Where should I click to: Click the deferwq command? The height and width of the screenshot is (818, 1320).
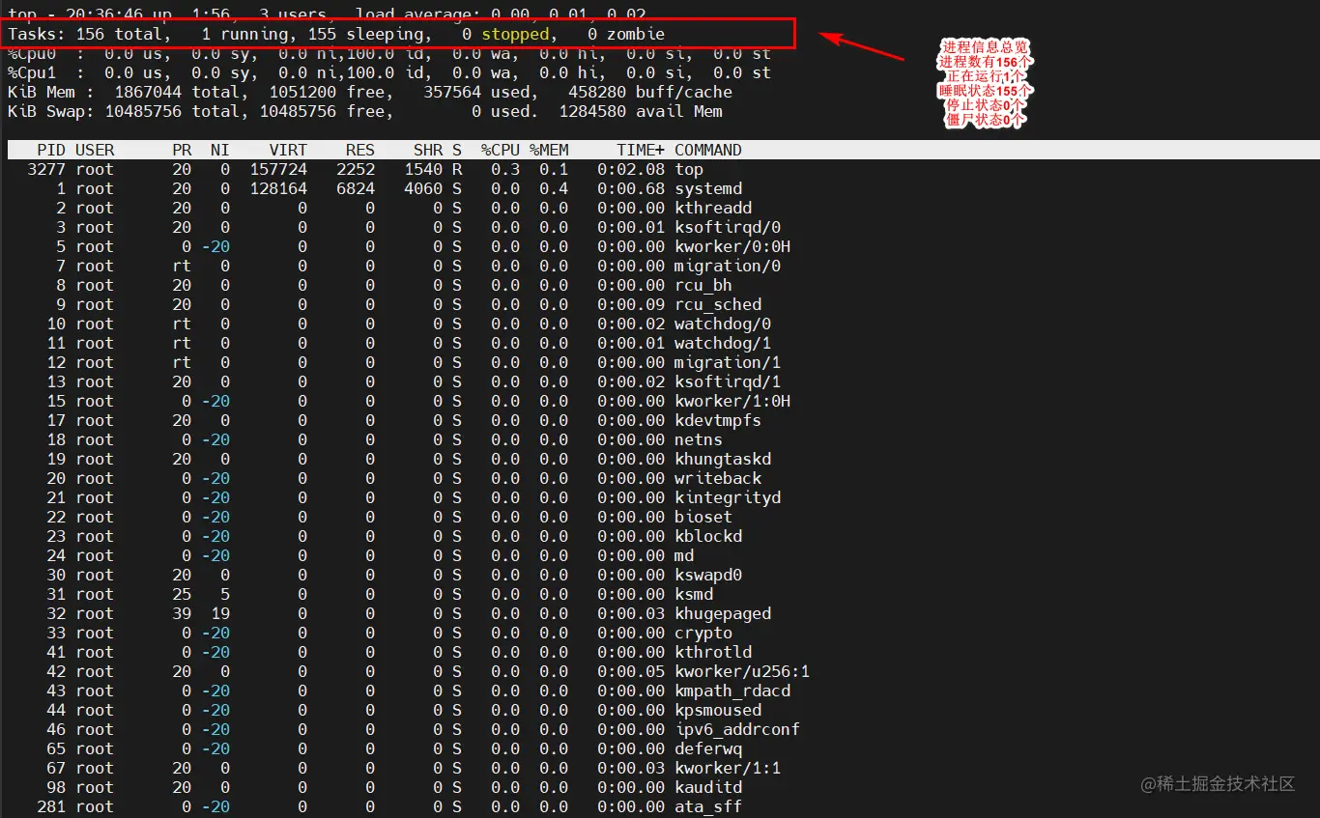[708, 748]
